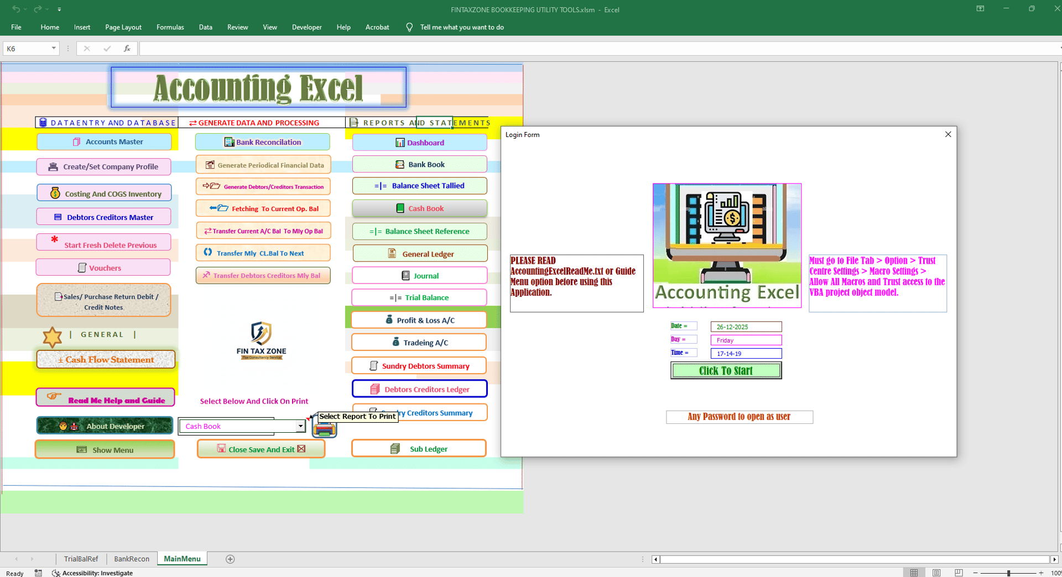Click the General Ledger document icon
Viewport: 1062px width, 577px height.
392,253
